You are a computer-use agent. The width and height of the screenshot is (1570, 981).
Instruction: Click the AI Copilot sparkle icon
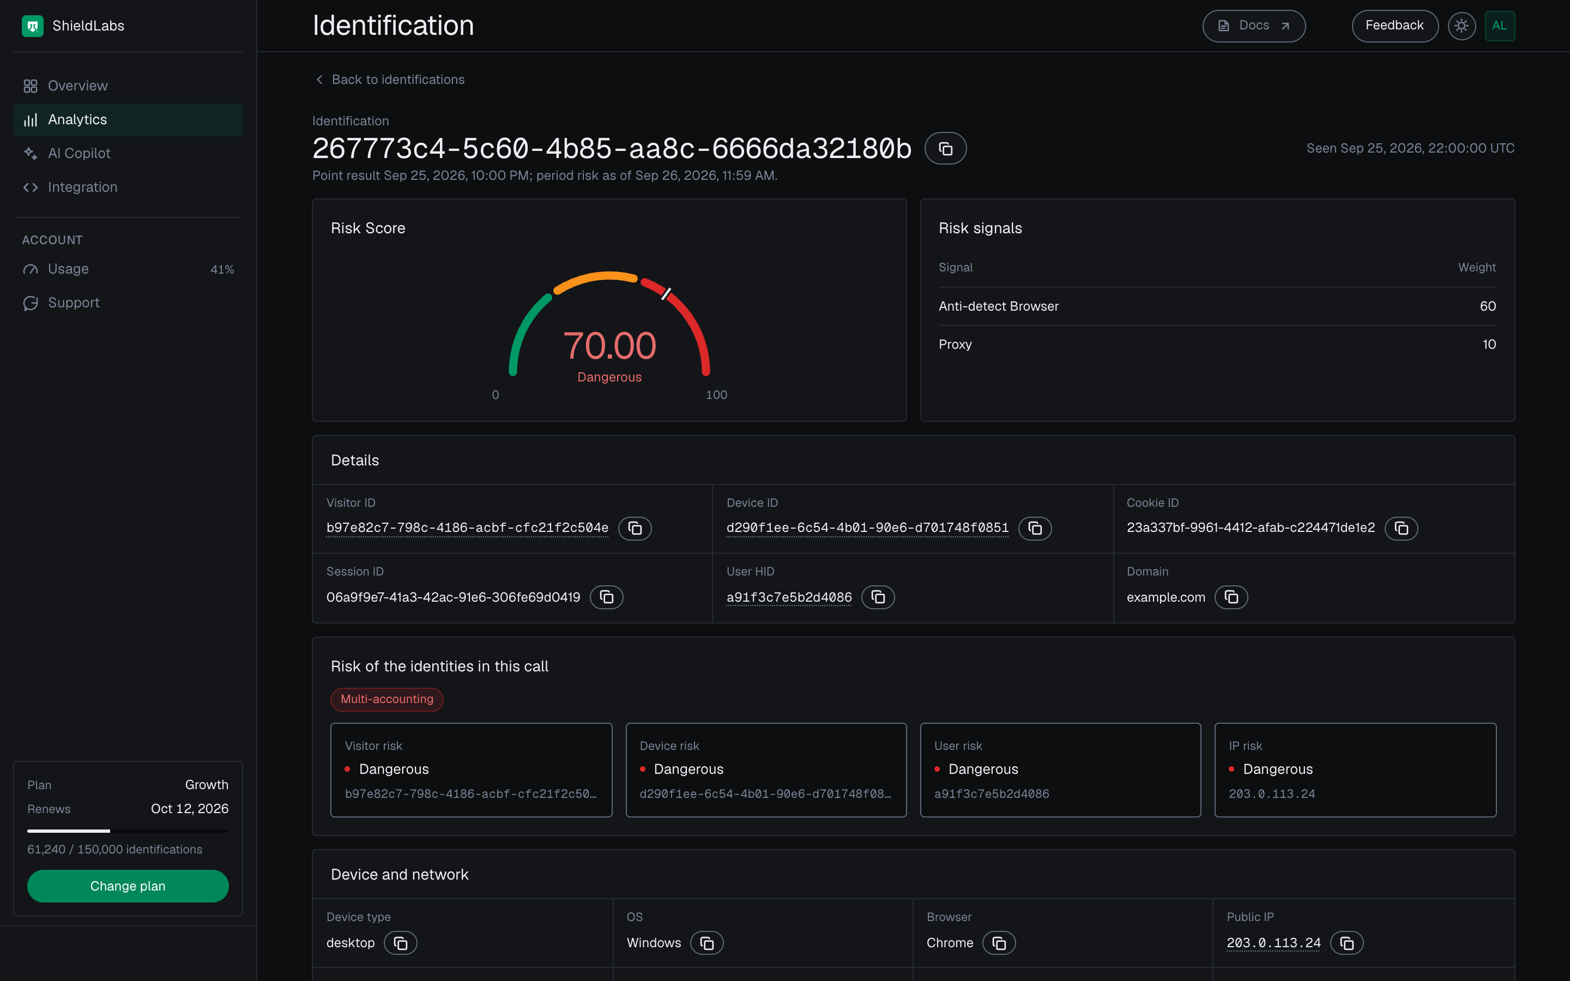pyautogui.click(x=31, y=153)
